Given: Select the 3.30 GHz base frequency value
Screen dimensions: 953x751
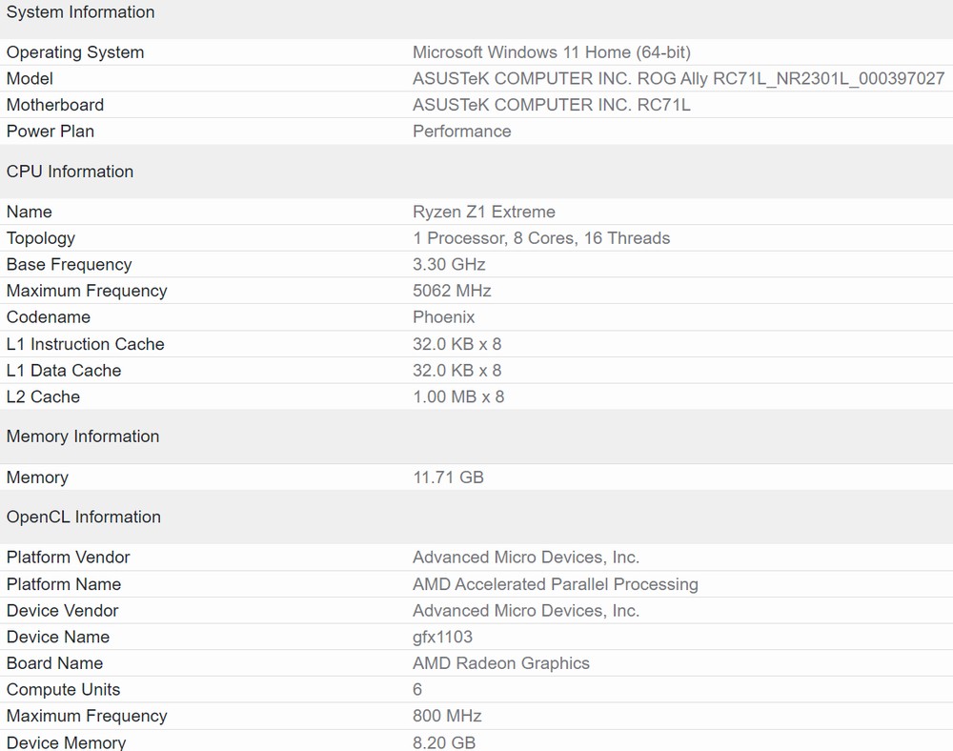Looking at the screenshot, I should pos(449,265).
